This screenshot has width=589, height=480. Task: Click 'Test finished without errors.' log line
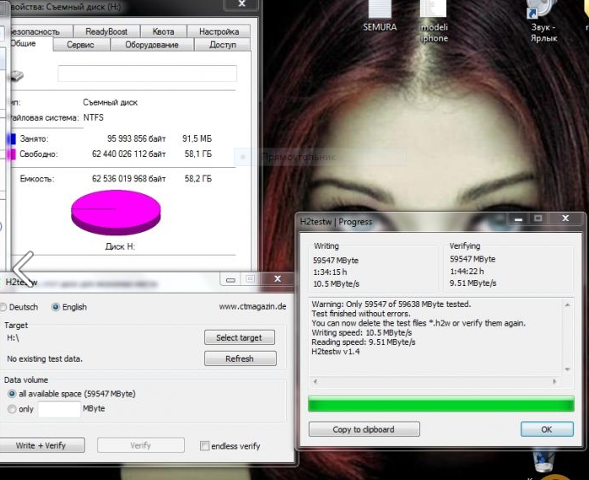(x=361, y=313)
